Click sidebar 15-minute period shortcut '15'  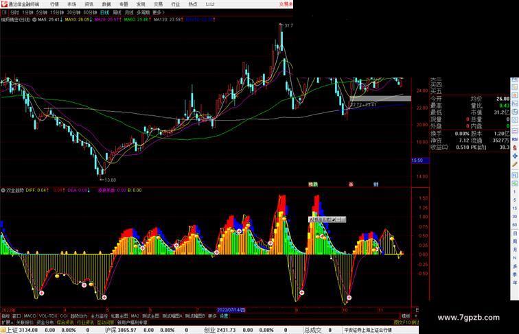[x=515, y=208]
